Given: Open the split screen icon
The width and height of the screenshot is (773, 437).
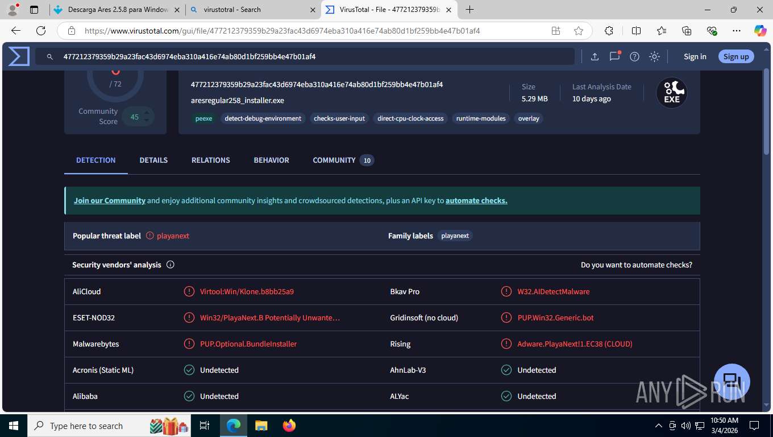Looking at the screenshot, I should (636, 31).
